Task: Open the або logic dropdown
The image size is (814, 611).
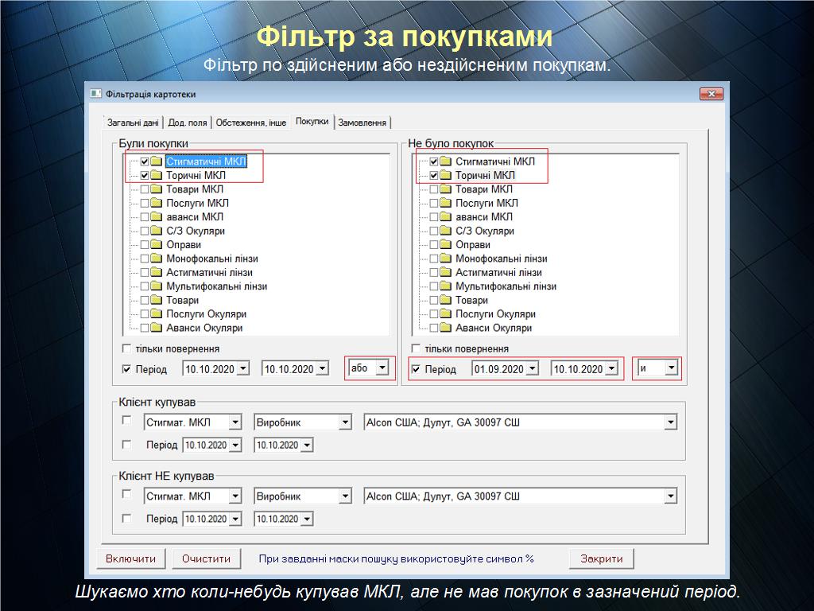Action: tap(382, 368)
